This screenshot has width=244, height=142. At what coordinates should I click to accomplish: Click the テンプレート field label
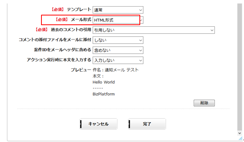[79, 10]
